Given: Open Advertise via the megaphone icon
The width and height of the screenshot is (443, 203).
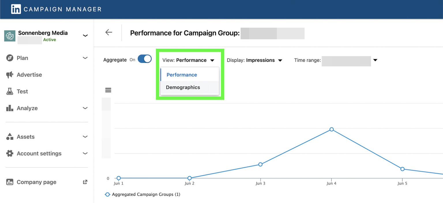Looking at the screenshot, I should pos(10,75).
